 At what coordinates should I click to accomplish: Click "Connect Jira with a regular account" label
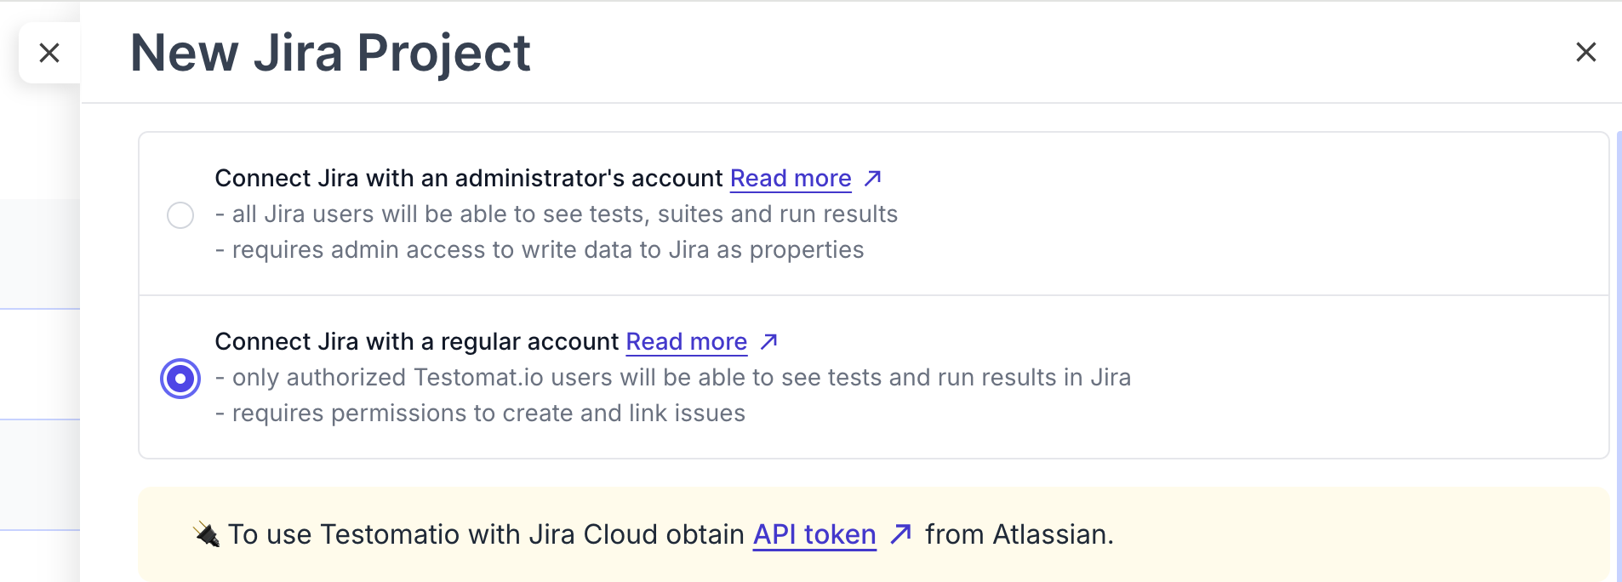416,342
